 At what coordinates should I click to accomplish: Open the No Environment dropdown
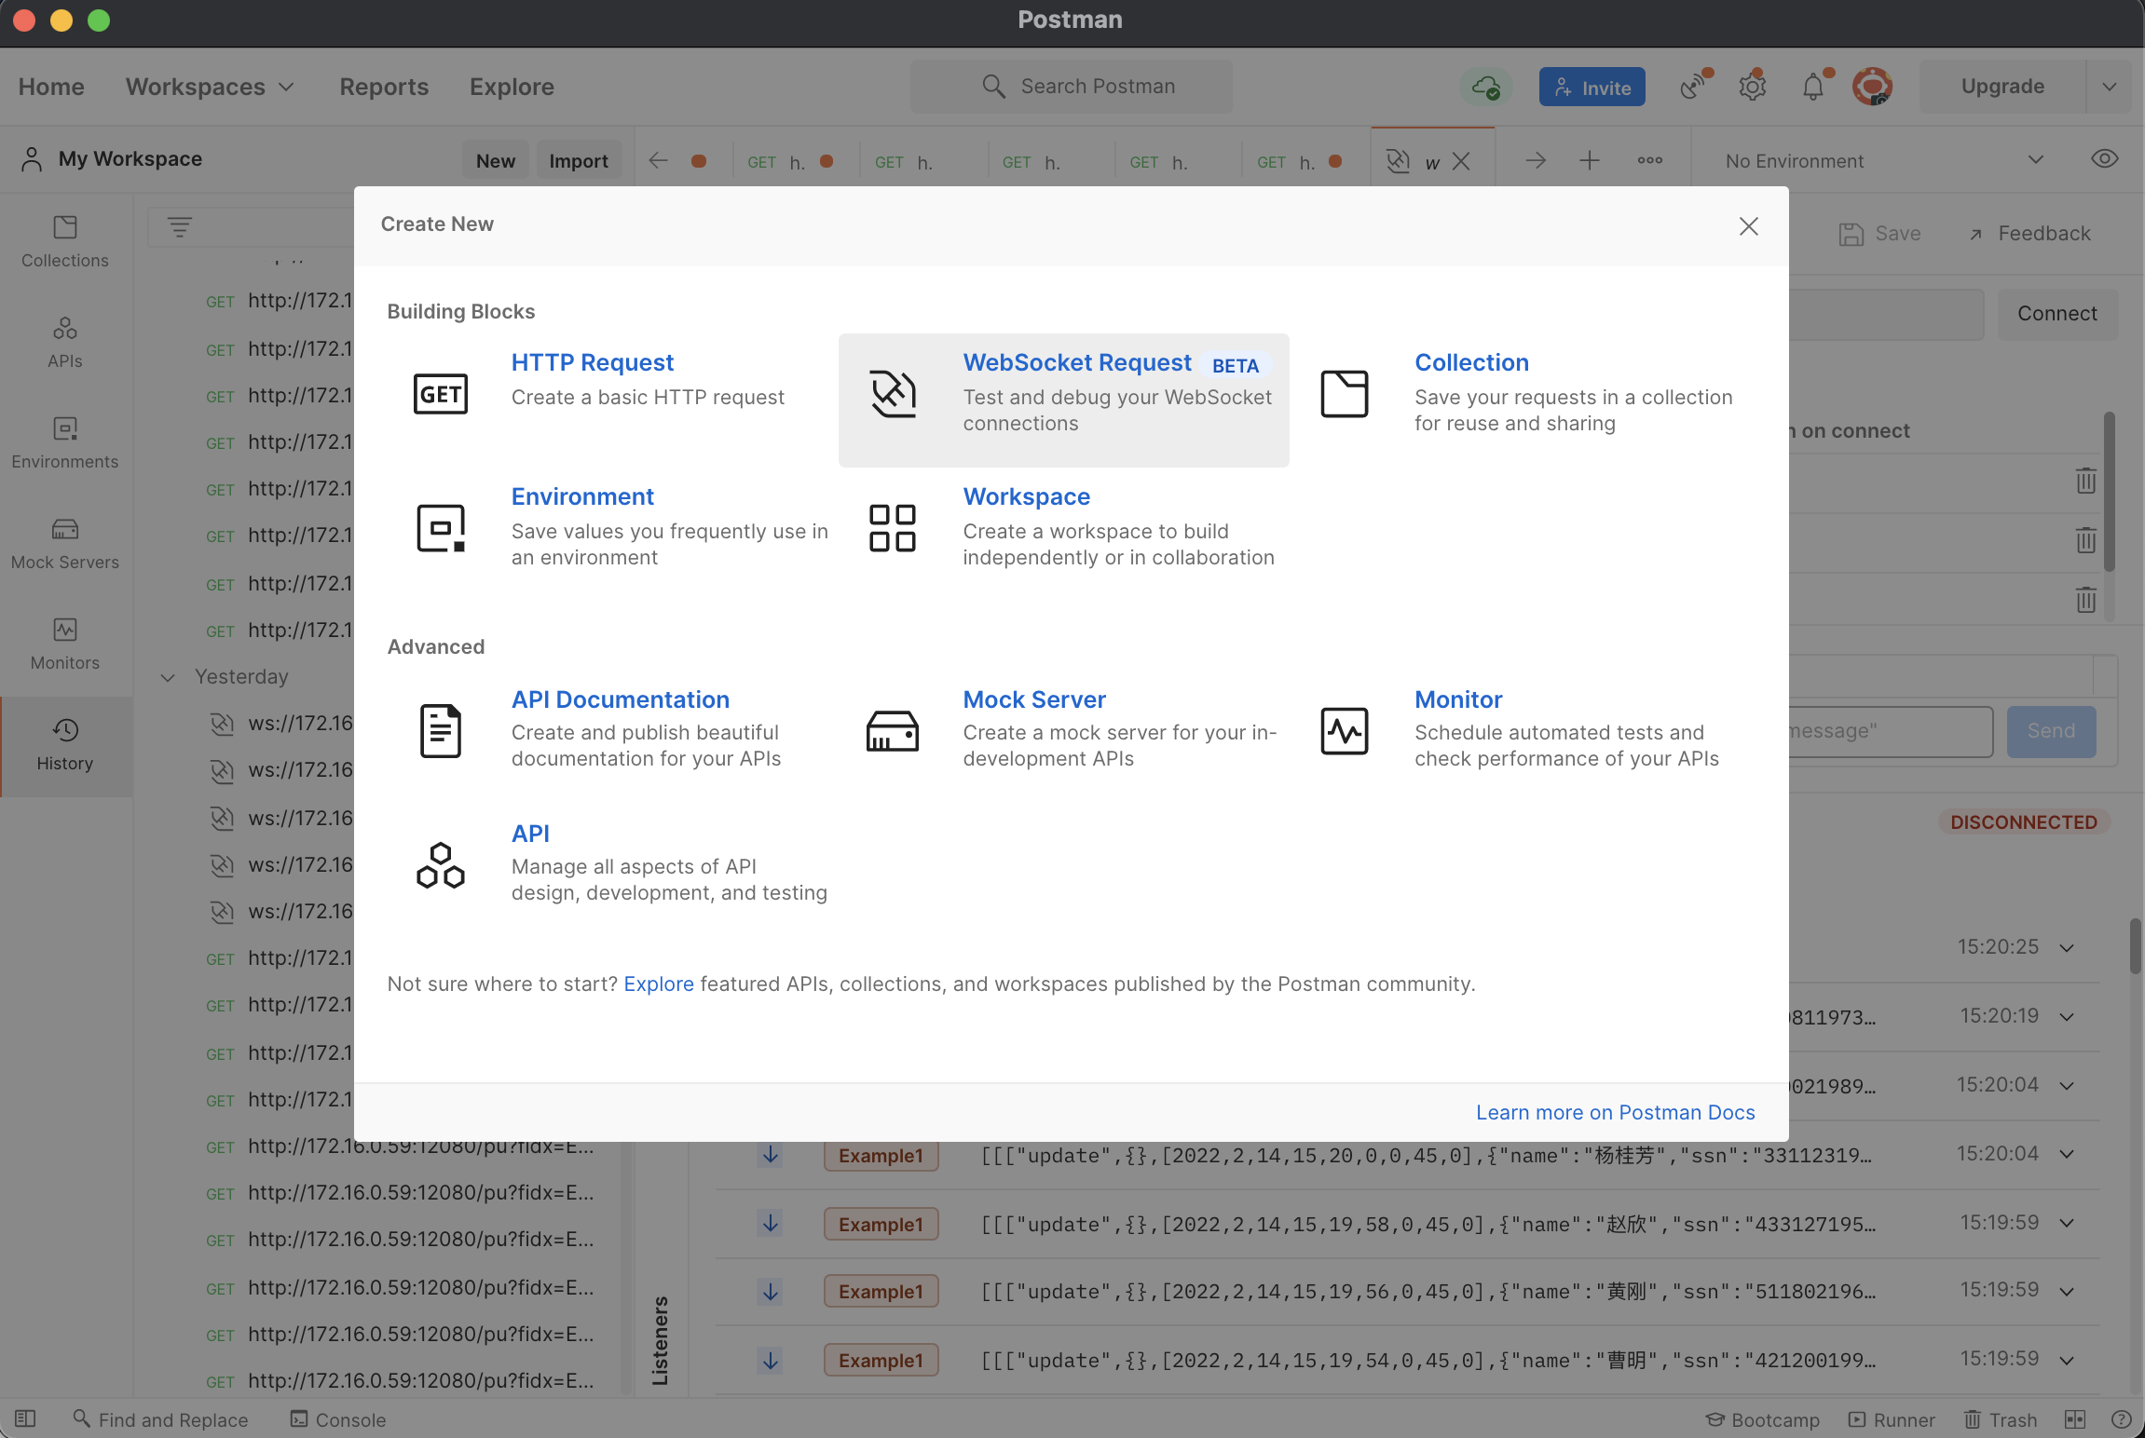pos(1884,160)
